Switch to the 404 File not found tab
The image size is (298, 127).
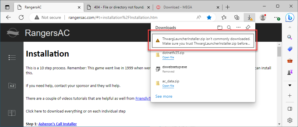point(119,7)
